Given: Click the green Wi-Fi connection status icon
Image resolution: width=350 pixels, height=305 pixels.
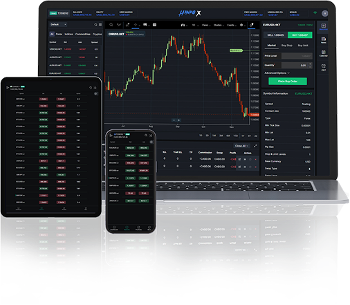Looking at the screenshot, I should pos(315,13).
